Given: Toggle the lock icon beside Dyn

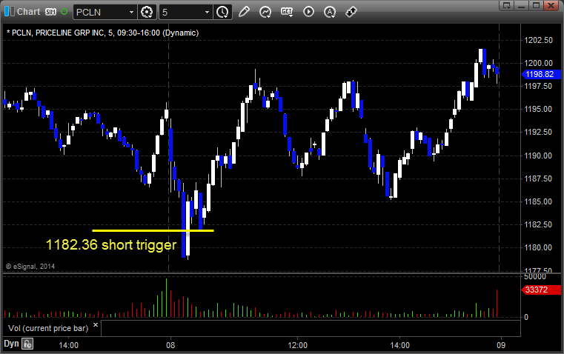Looking at the screenshot, I should 27,344.
